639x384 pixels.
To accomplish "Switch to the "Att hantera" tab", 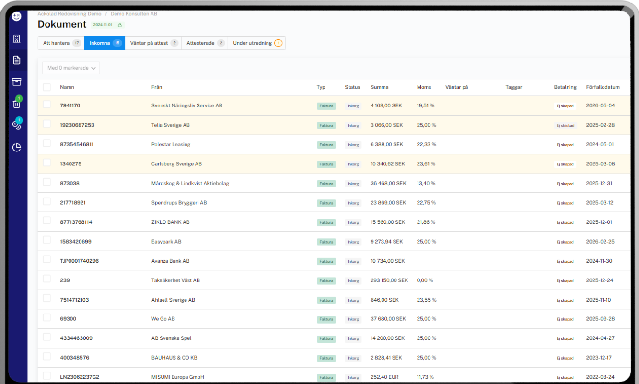I will point(61,43).
